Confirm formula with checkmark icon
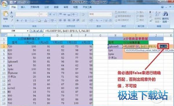 38,31
